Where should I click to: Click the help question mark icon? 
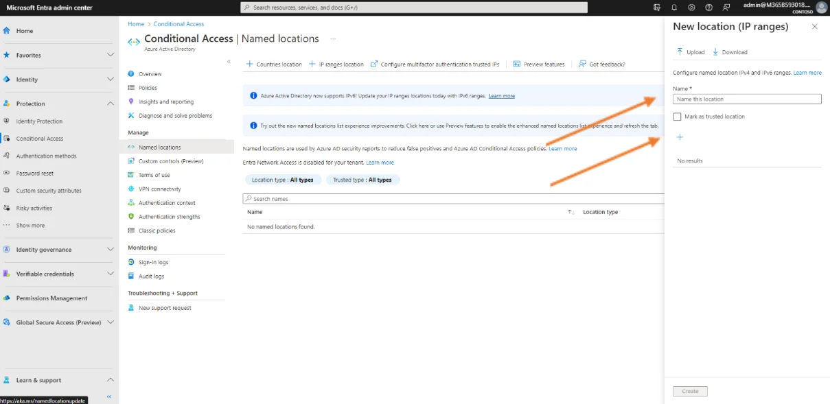(x=708, y=8)
